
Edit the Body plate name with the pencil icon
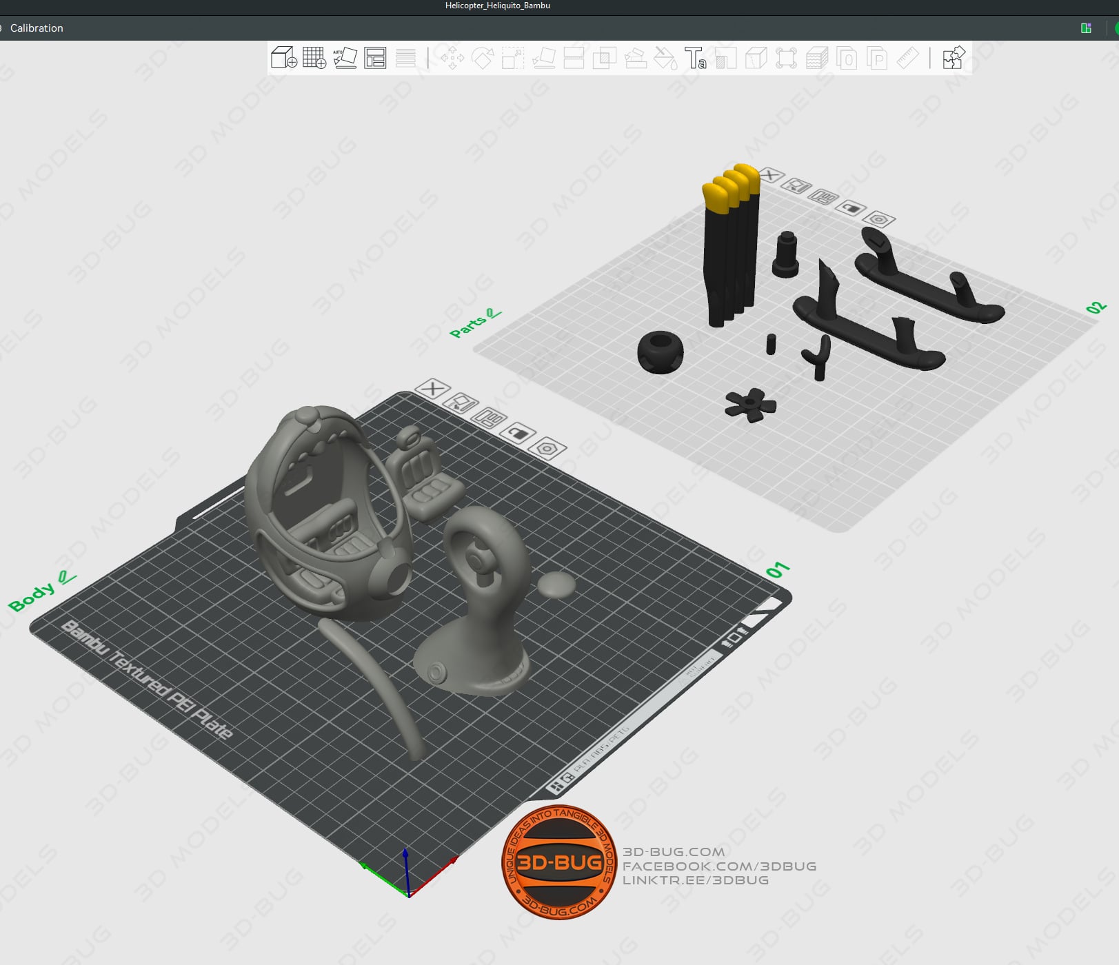click(67, 576)
